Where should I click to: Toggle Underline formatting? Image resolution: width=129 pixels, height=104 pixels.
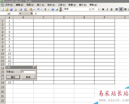(x=111, y=9)
